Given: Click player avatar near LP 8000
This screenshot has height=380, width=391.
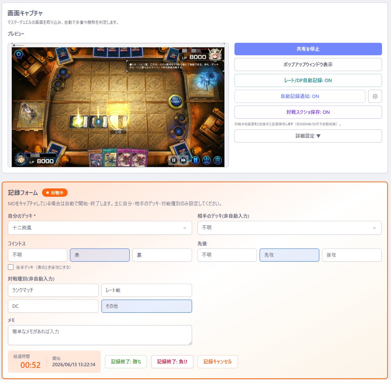Looking at the screenshot, I should 21,159.
